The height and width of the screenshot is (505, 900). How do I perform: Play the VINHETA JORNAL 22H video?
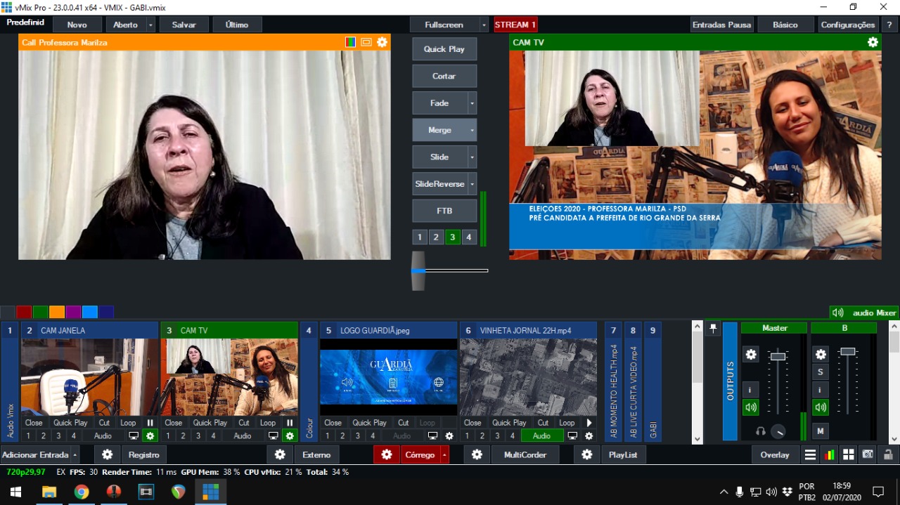point(589,423)
